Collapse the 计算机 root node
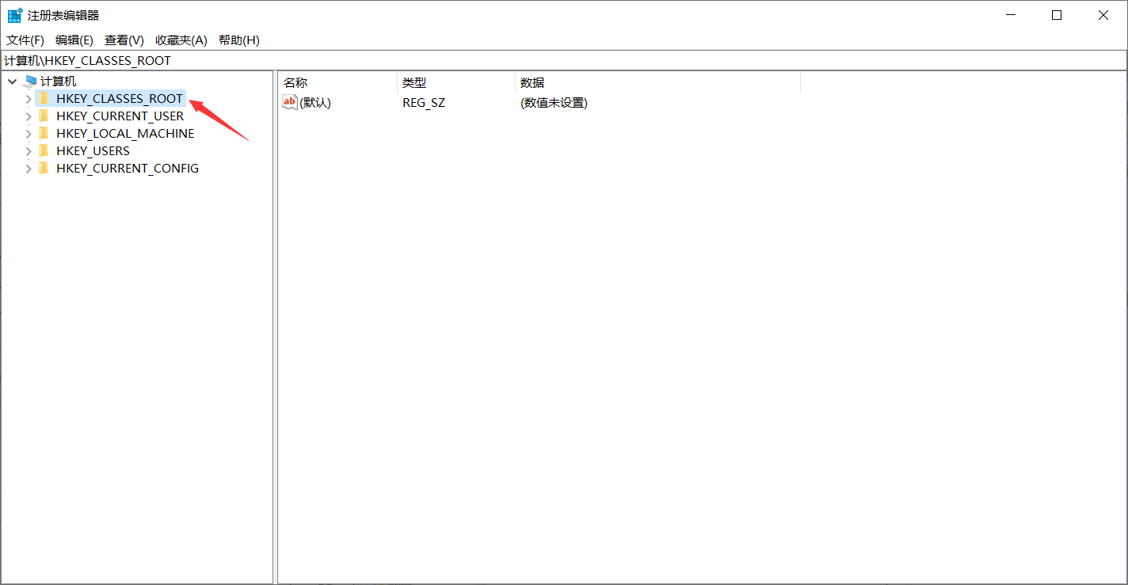The height and width of the screenshot is (585, 1128). click(12, 81)
